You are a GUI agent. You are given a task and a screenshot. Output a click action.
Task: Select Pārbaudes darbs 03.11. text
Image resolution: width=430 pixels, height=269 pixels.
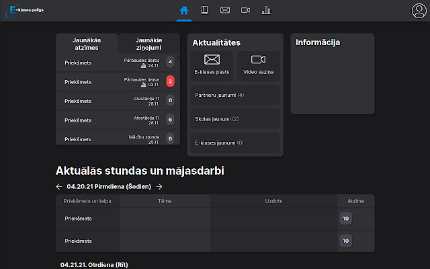click(x=142, y=82)
